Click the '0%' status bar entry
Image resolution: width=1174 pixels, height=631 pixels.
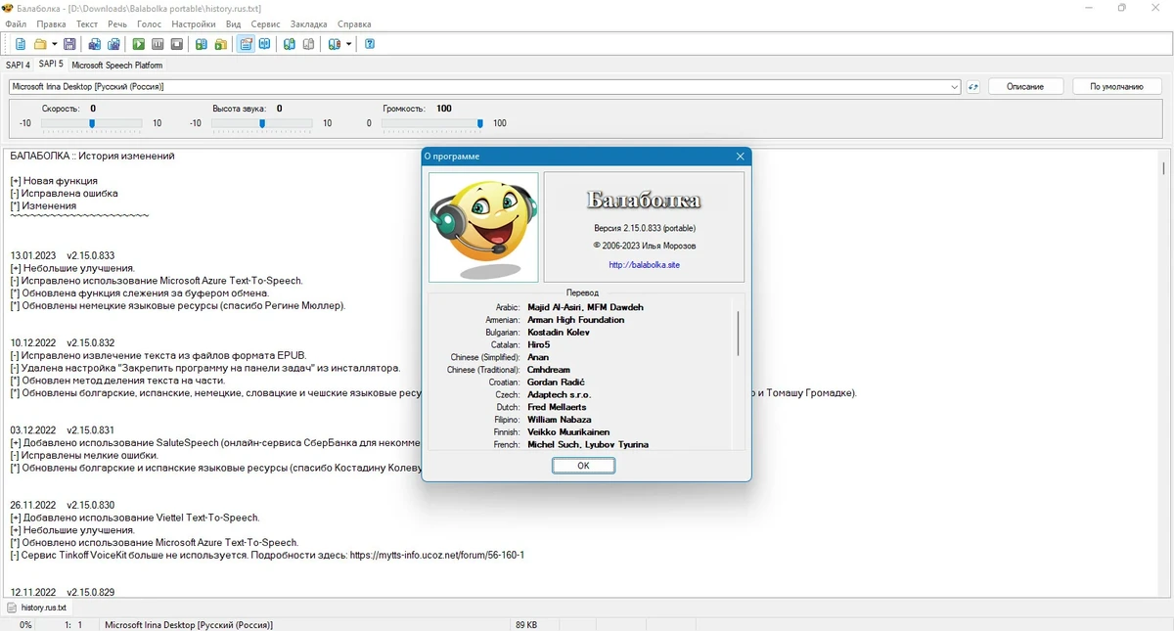tap(25, 624)
